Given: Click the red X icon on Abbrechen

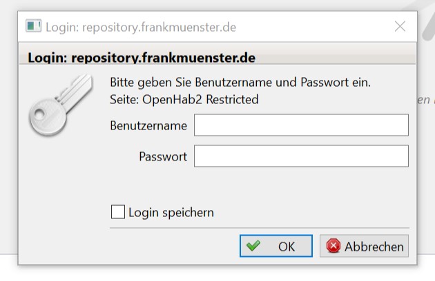Looking at the screenshot, I should pyautogui.click(x=334, y=246).
